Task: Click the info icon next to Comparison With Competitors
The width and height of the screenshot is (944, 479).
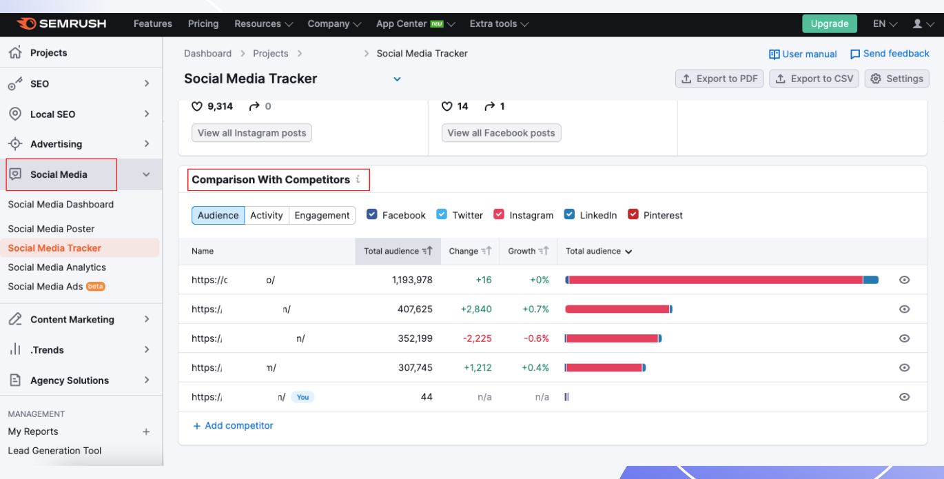Action: tap(358, 179)
